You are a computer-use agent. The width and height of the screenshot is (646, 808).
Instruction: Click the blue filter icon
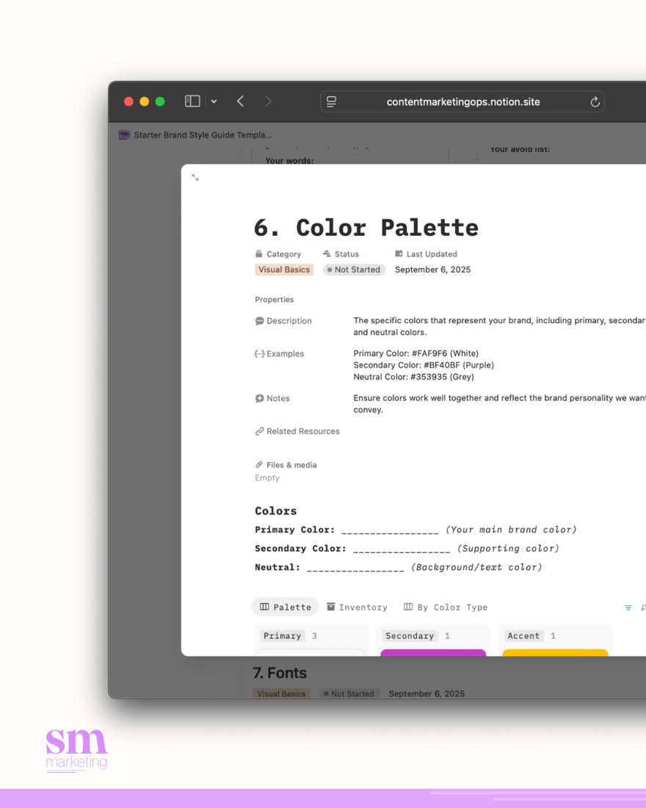628,607
